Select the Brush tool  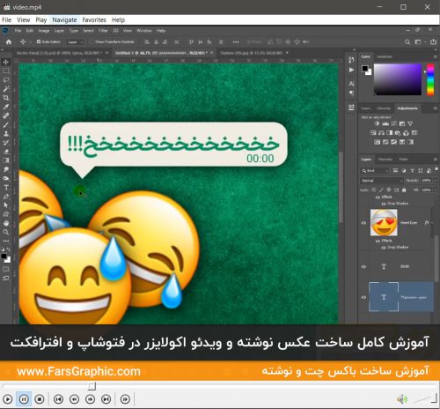click(x=5, y=124)
